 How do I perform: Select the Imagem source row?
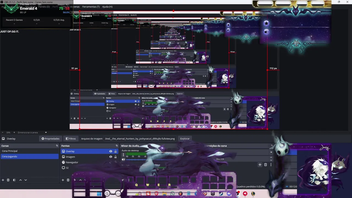(89, 157)
